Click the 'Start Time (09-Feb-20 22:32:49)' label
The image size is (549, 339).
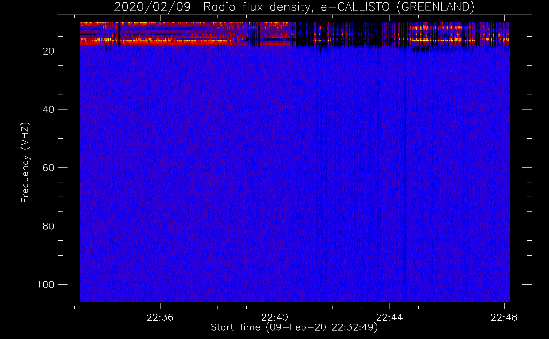[294, 327]
